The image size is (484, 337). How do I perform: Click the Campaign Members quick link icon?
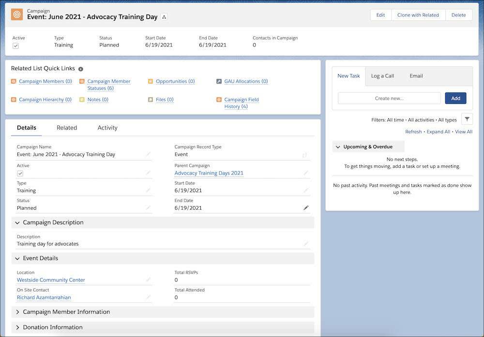[x=15, y=81]
